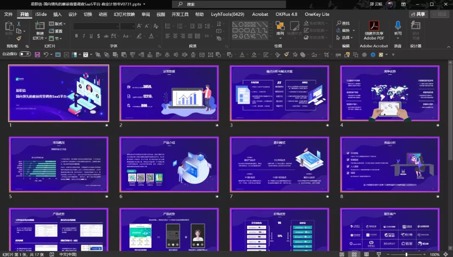Switch to the Insert (插入) tab
The image size is (453, 257).
coord(57,14)
